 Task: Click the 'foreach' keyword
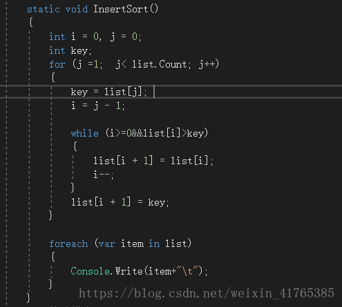pos(68,244)
